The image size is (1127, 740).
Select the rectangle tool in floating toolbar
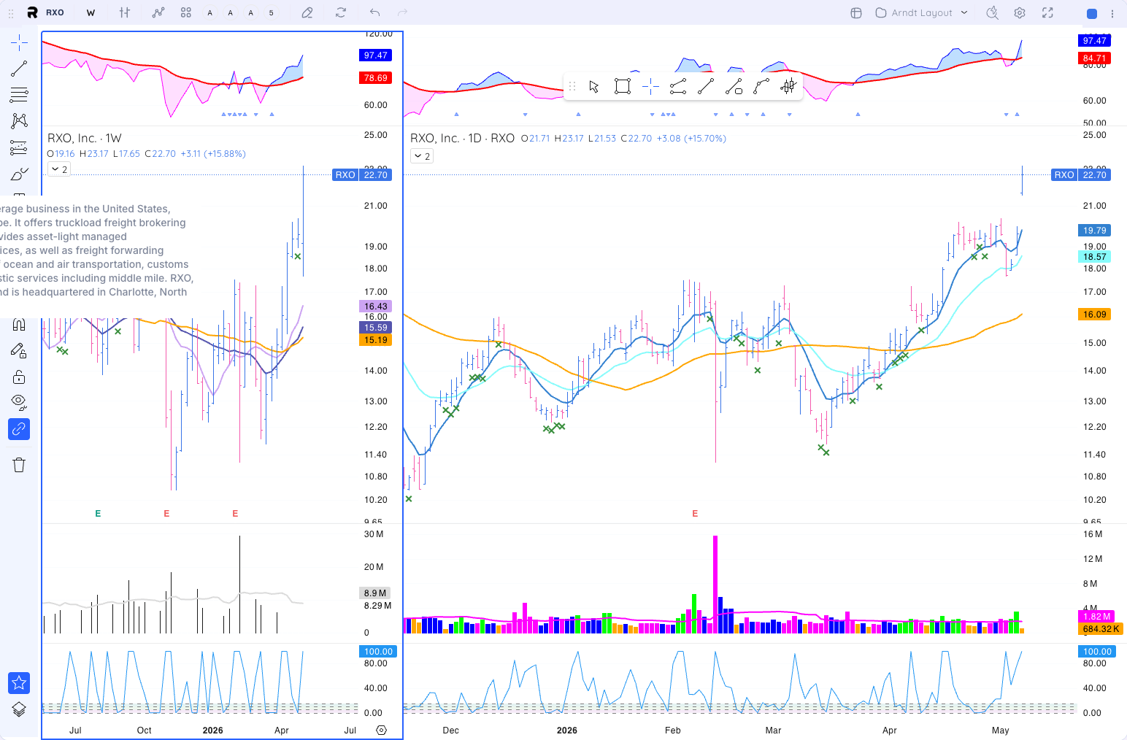tap(623, 87)
